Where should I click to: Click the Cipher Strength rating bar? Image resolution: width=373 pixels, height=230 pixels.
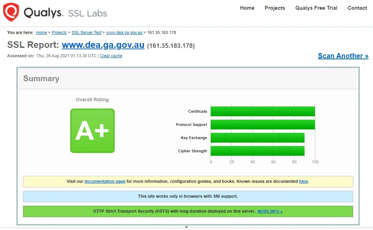click(257, 151)
